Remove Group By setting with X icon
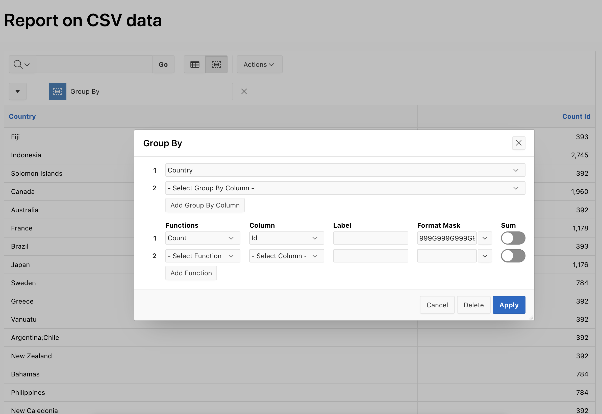This screenshot has height=414, width=602. pos(244,92)
